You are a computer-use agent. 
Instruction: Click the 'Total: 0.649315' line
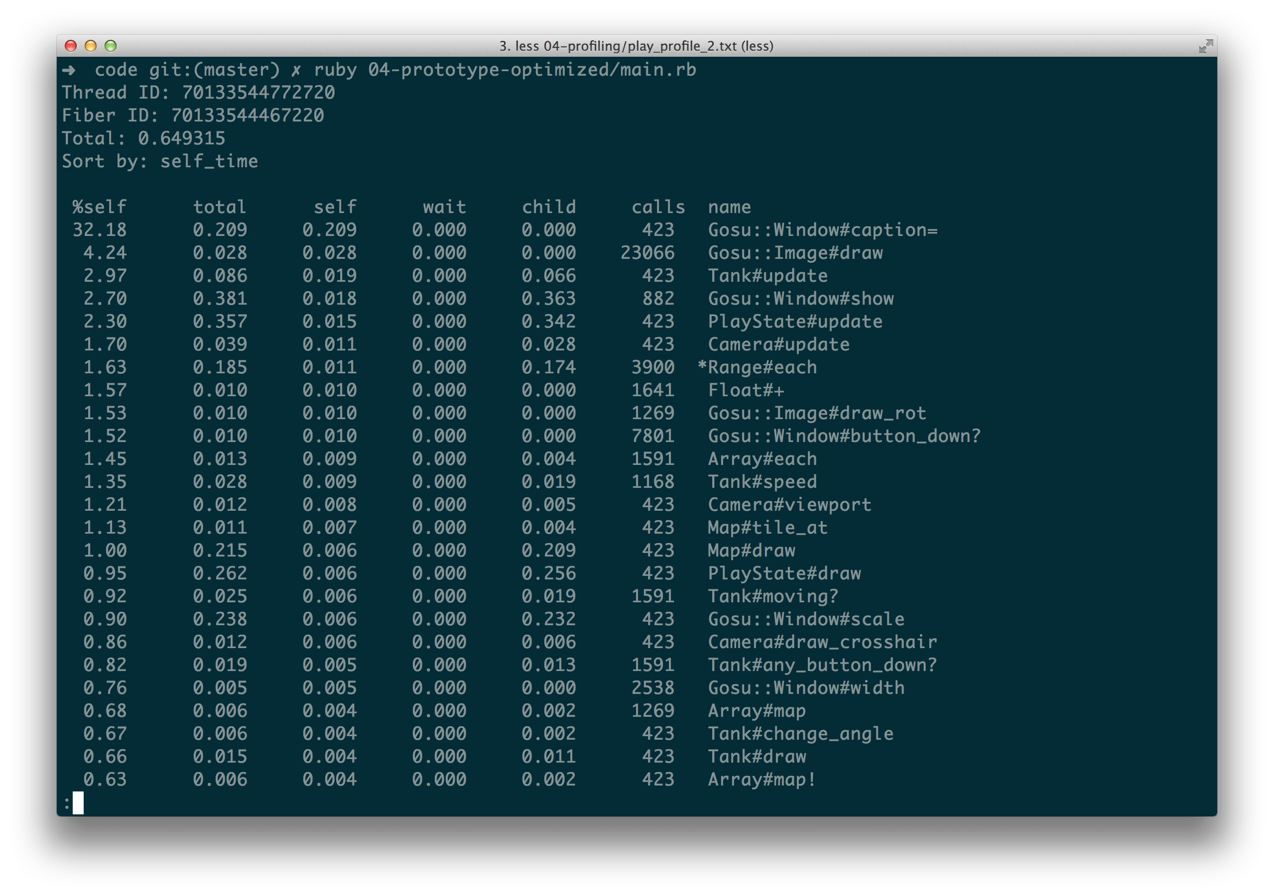tap(143, 138)
